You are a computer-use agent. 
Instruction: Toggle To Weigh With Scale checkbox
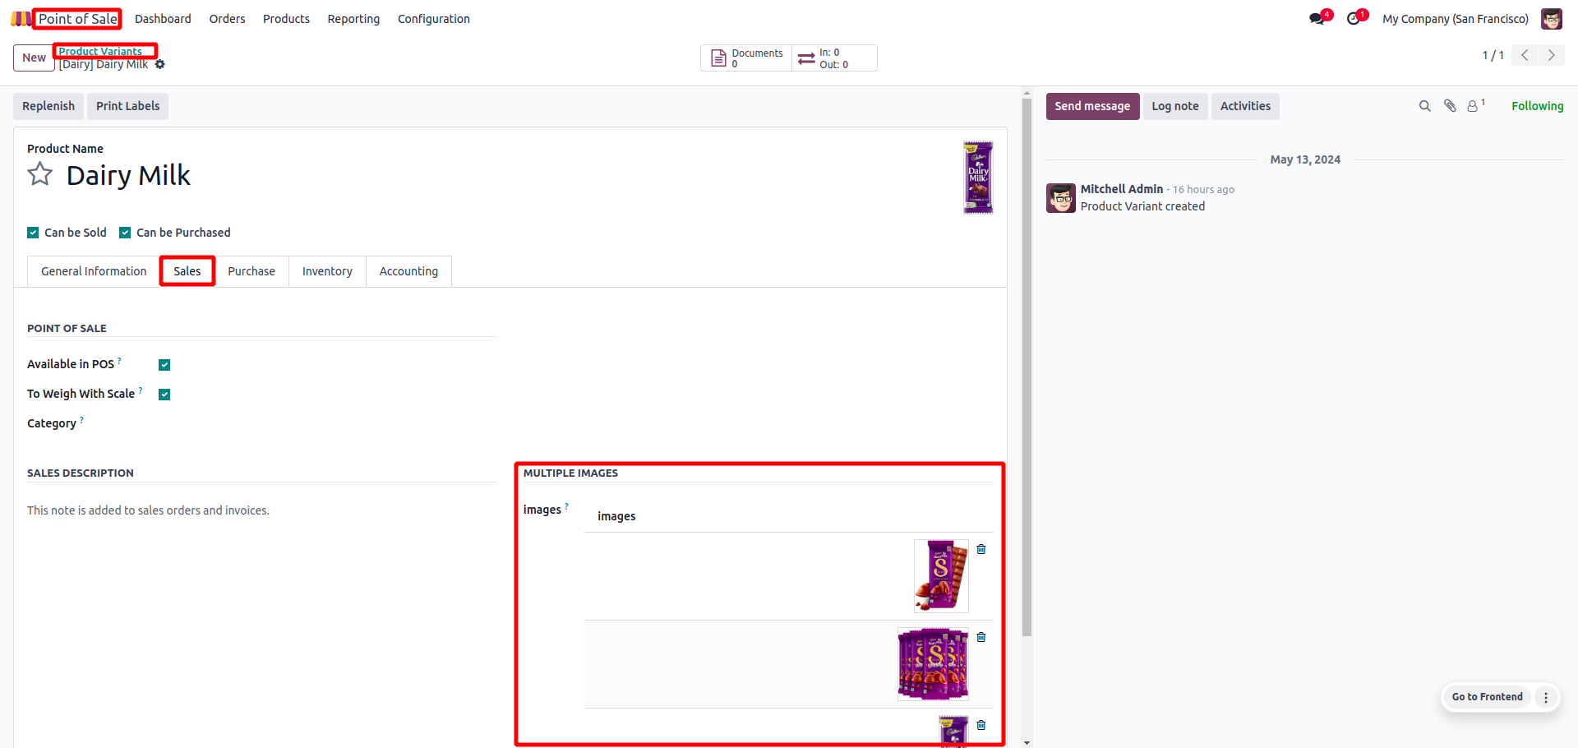[x=164, y=395]
